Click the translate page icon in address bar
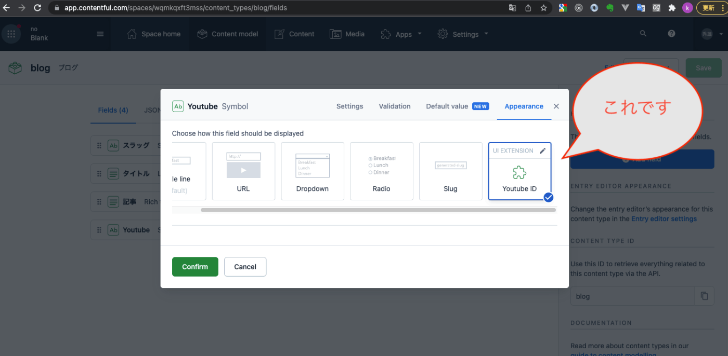The height and width of the screenshot is (356, 728). point(513,8)
